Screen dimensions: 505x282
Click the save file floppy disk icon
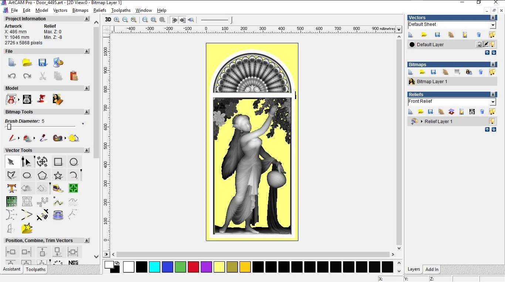pyautogui.click(x=43, y=62)
